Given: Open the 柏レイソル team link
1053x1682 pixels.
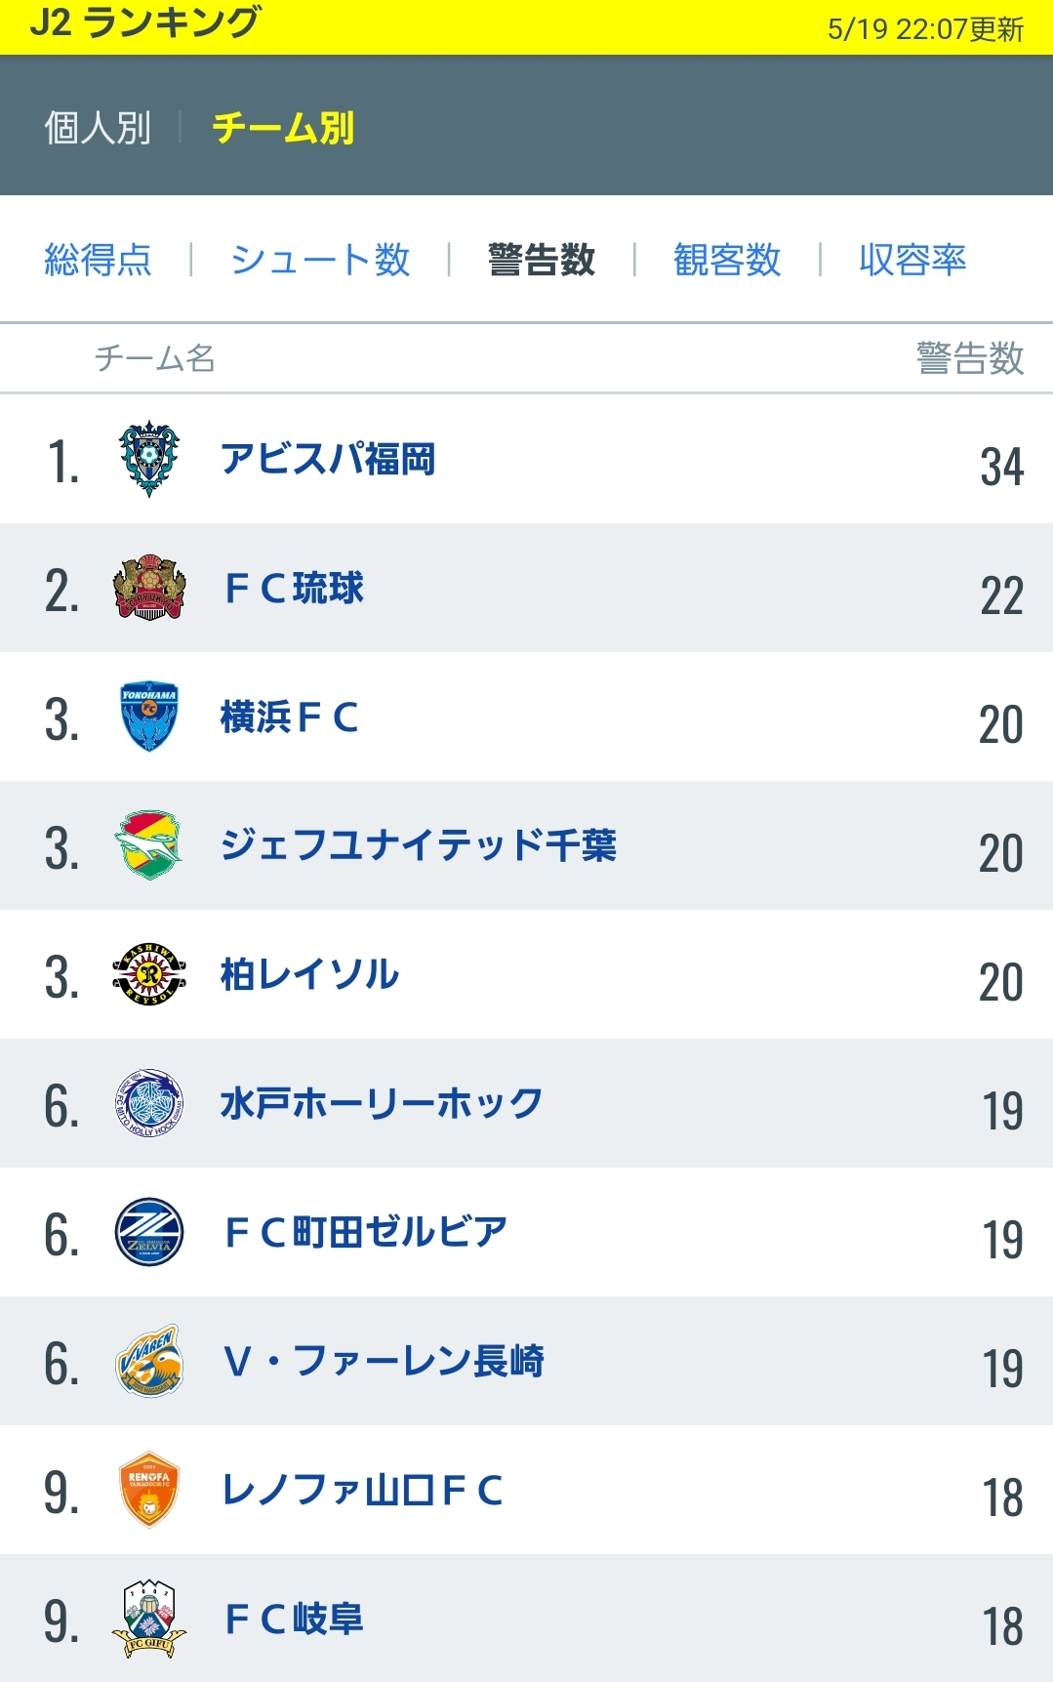Looking at the screenshot, I should pos(309,974).
